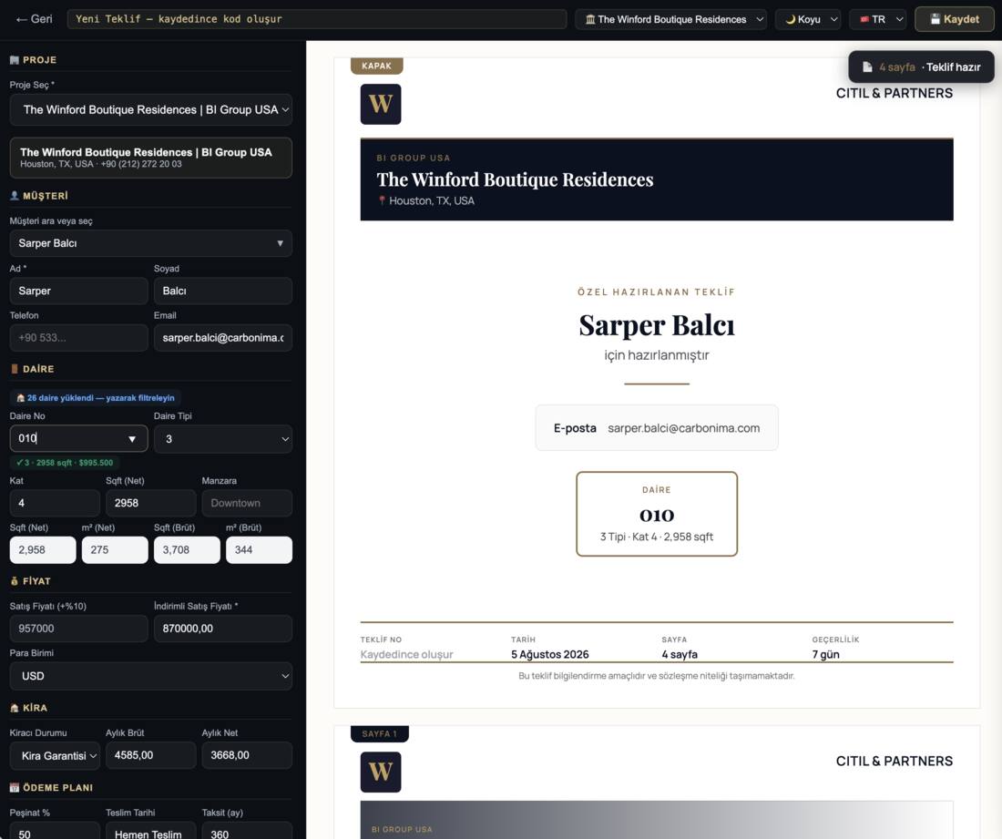Open the Kiracı Durumu dropdown

[55, 756]
